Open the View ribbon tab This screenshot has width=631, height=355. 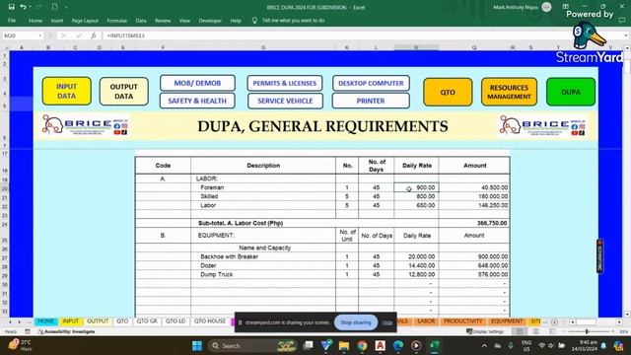tap(184, 21)
